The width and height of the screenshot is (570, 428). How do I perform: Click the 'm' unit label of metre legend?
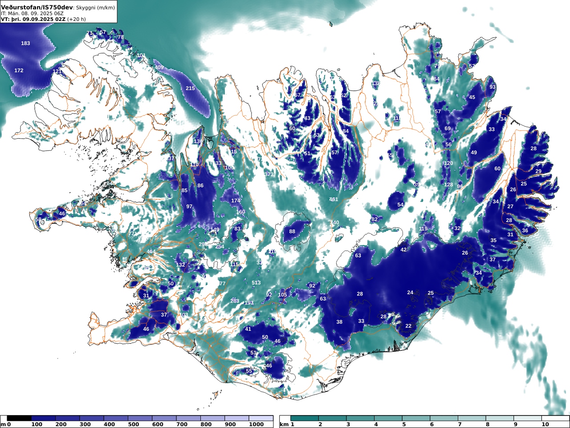point(3,424)
